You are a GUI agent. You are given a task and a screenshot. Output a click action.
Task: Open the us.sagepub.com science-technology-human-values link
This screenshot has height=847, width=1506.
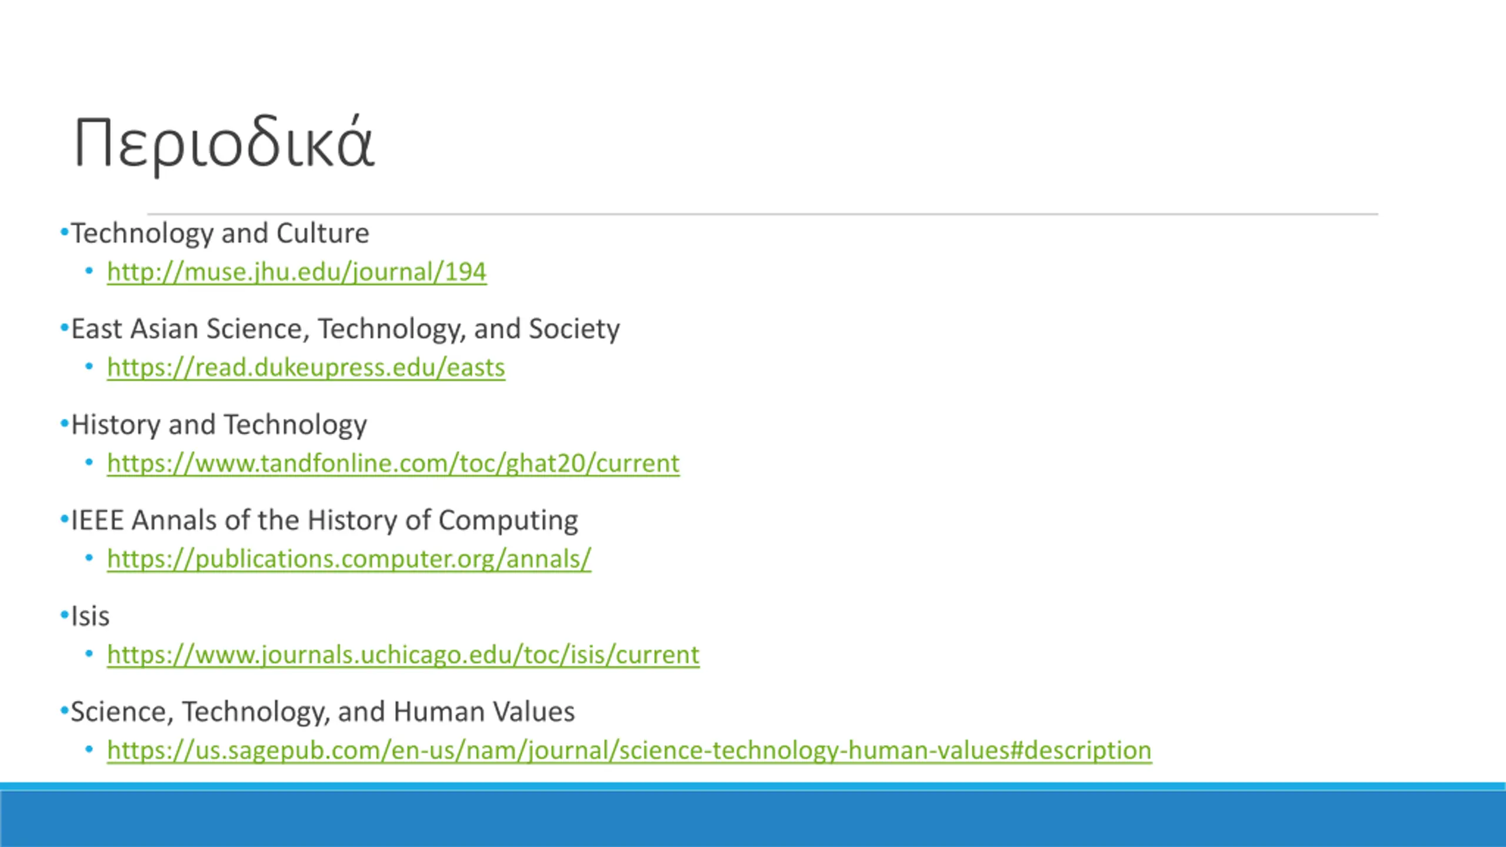pos(629,751)
